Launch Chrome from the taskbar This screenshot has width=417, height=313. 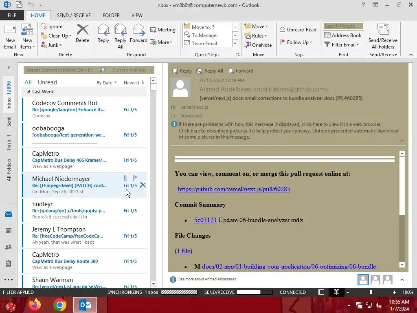[x=60, y=305]
